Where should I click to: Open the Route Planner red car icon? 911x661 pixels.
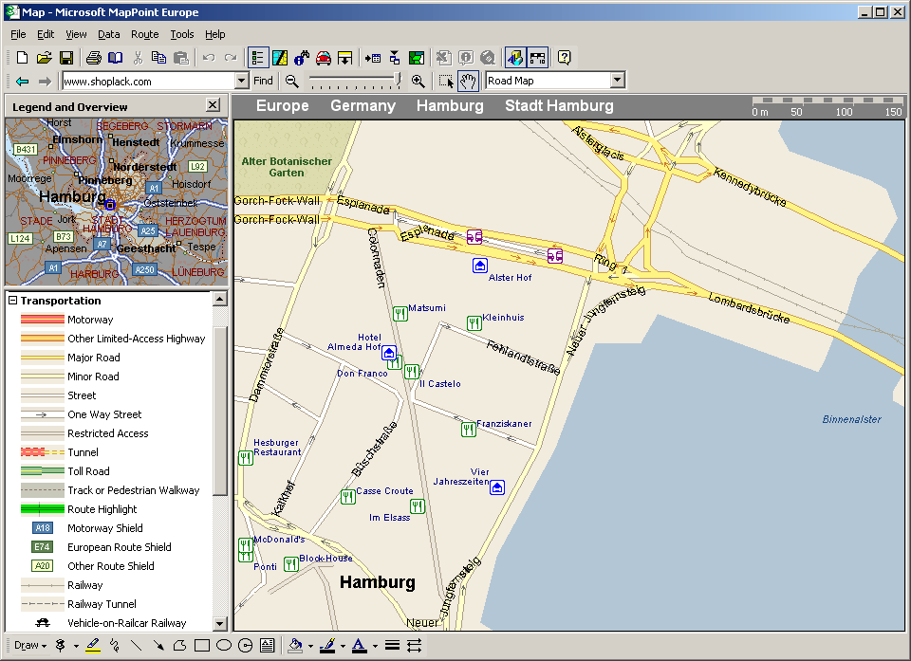[x=324, y=58]
